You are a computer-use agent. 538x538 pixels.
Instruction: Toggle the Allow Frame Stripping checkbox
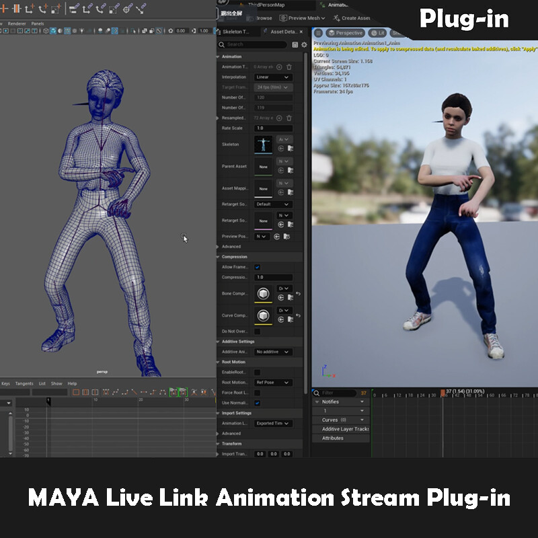pyautogui.click(x=257, y=267)
